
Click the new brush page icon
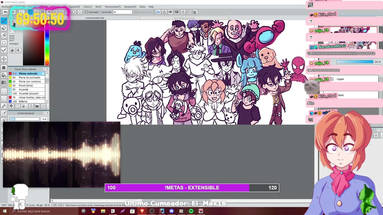point(17,106)
